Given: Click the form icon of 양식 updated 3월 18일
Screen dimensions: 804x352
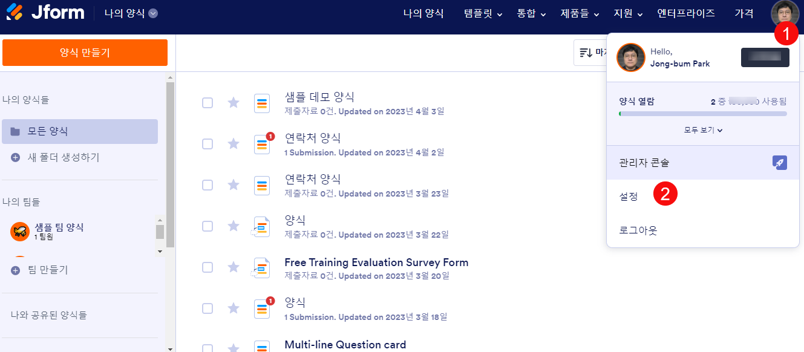Looking at the screenshot, I should [262, 309].
